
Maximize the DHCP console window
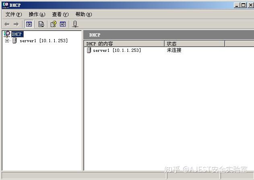pyautogui.click(x=243, y=5)
